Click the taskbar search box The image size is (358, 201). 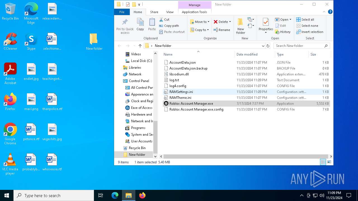click(54, 195)
